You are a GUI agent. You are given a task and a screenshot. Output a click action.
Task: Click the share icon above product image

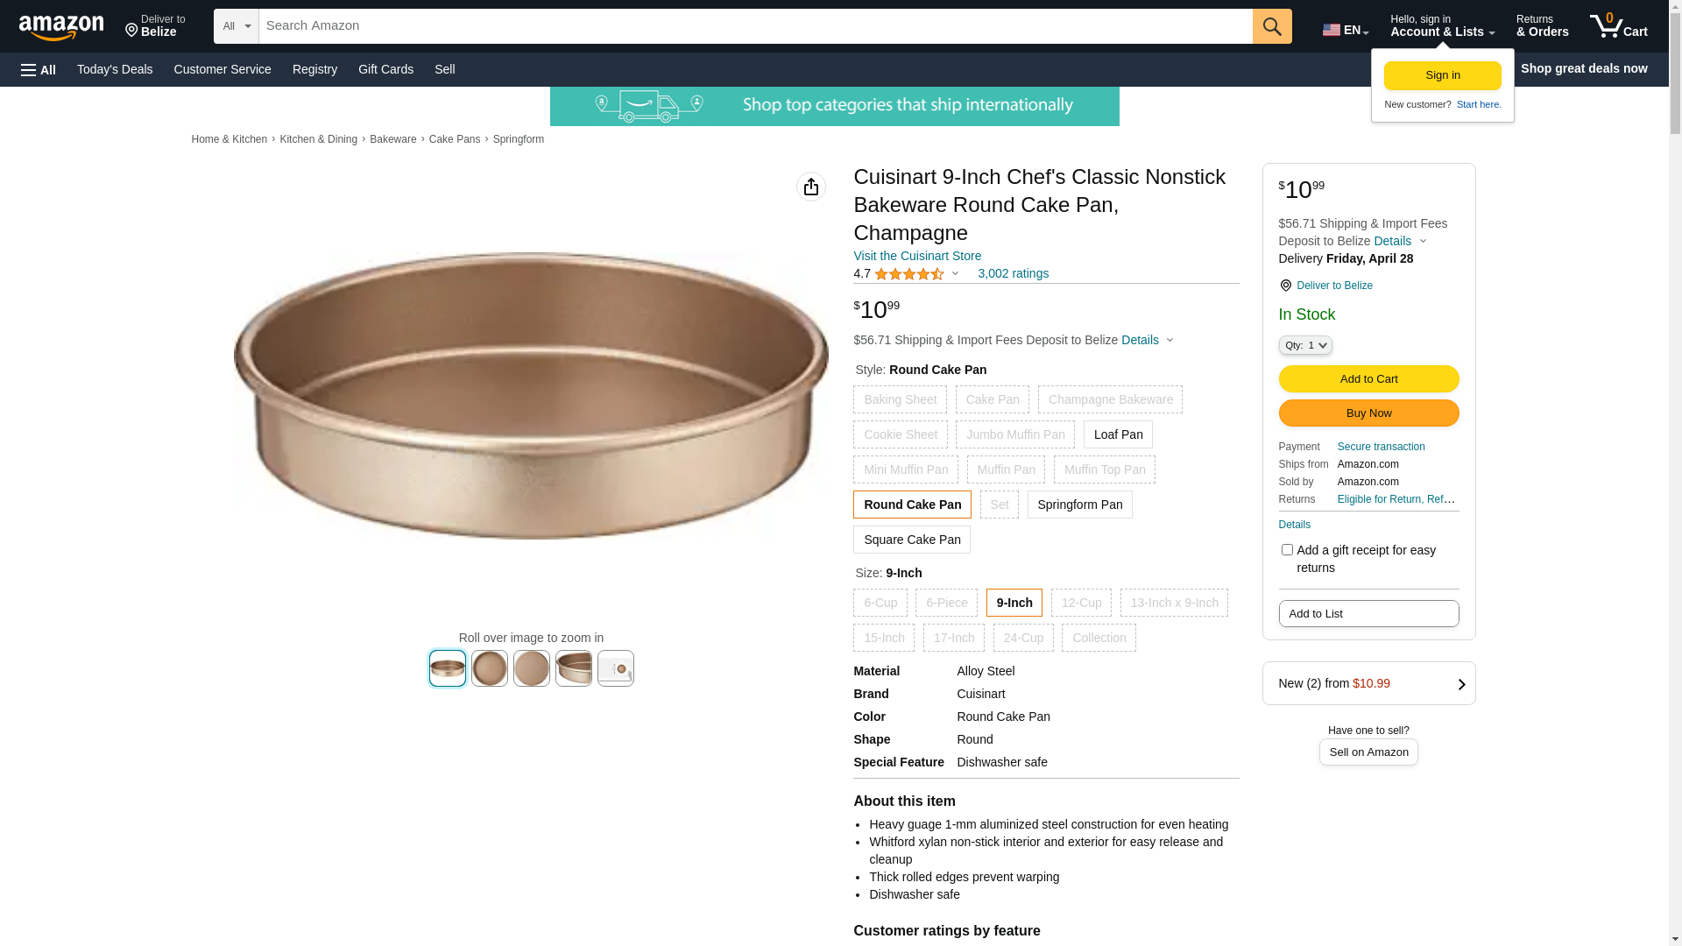[811, 187]
